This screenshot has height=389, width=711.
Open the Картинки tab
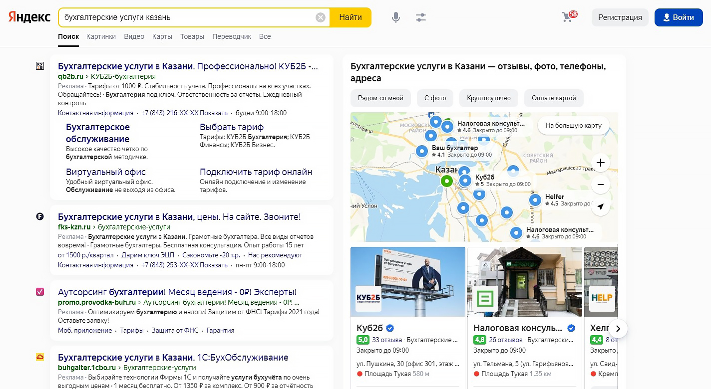(x=101, y=36)
